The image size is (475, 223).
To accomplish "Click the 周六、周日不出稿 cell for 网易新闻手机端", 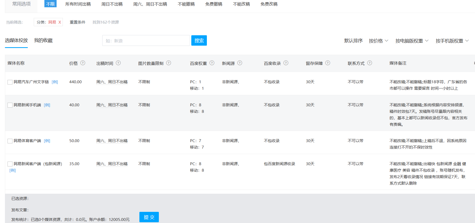I will coord(112,105).
